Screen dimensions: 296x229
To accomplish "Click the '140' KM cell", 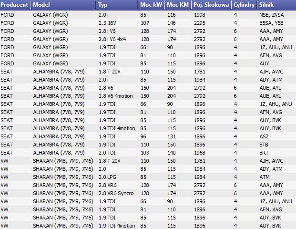I will point(172,153).
